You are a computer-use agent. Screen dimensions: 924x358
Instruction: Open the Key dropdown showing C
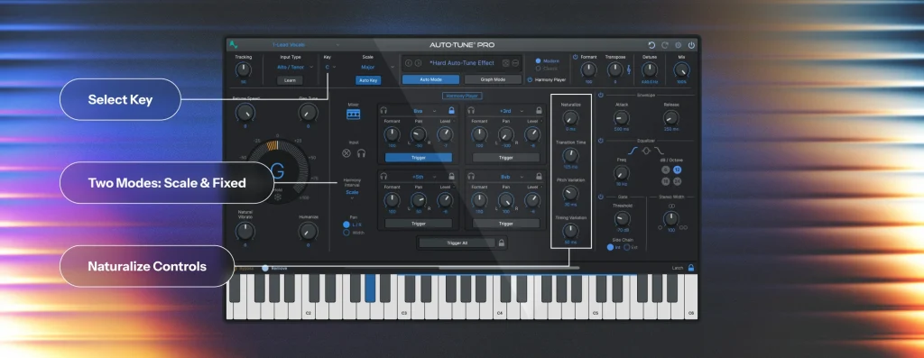point(330,67)
